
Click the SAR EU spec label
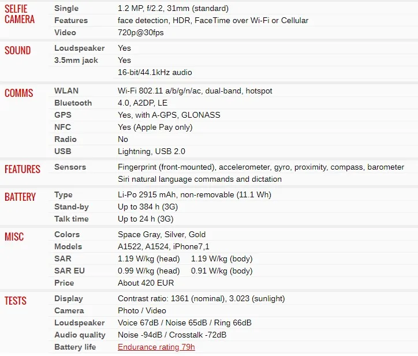pos(68,271)
